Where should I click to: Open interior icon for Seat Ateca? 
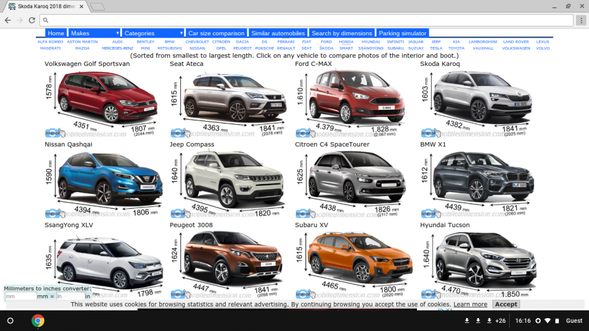[180, 133]
